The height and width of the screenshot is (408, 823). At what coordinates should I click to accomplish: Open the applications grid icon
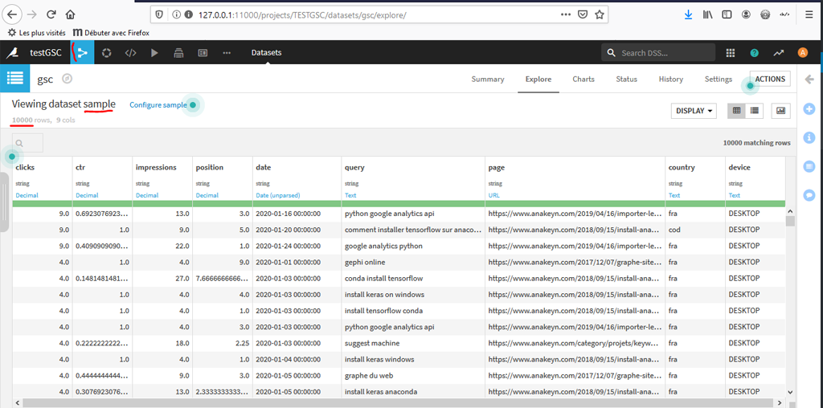click(730, 52)
